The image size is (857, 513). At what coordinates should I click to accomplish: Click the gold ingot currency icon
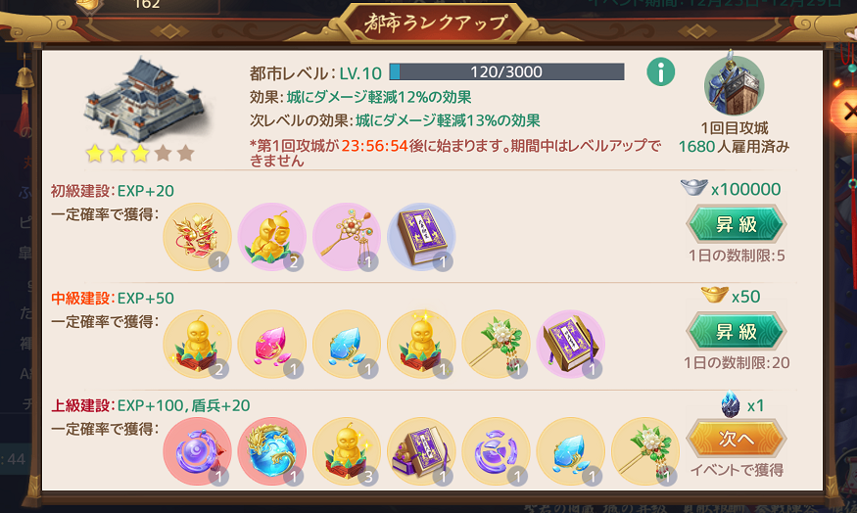point(715,295)
